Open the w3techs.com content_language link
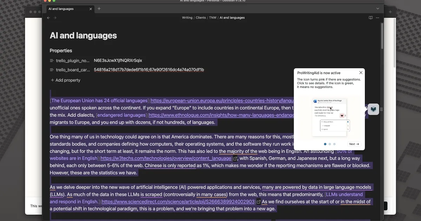 pos(166,158)
